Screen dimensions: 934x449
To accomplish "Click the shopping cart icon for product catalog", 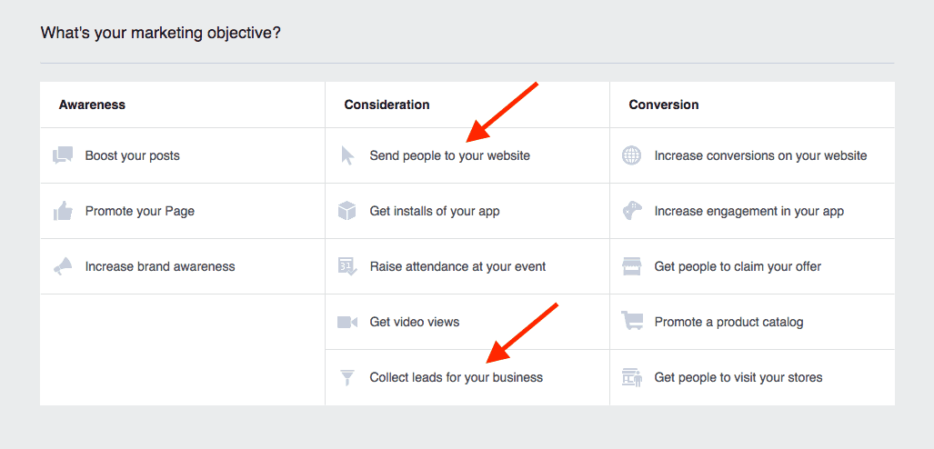I will (632, 322).
